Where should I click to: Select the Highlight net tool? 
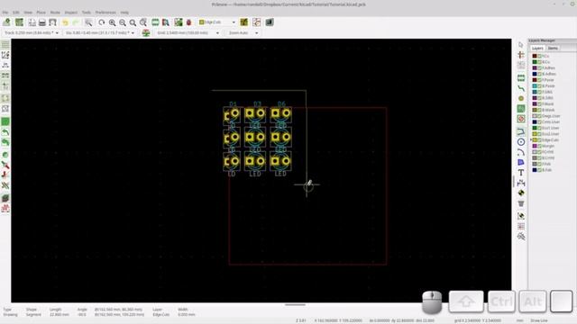click(x=521, y=55)
